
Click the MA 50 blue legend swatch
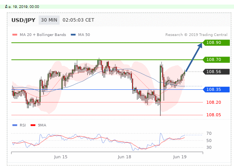click(x=73, y=35)
